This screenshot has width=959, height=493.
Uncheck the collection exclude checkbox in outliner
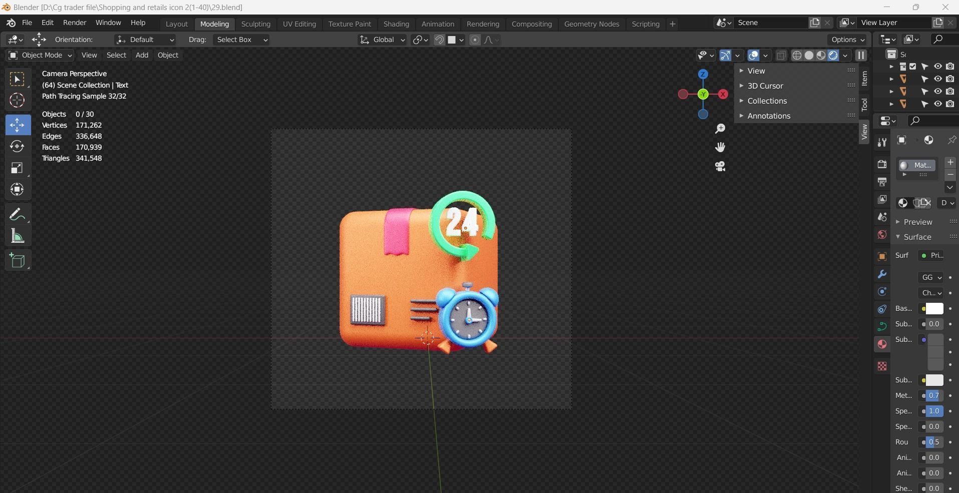(912, 67)
